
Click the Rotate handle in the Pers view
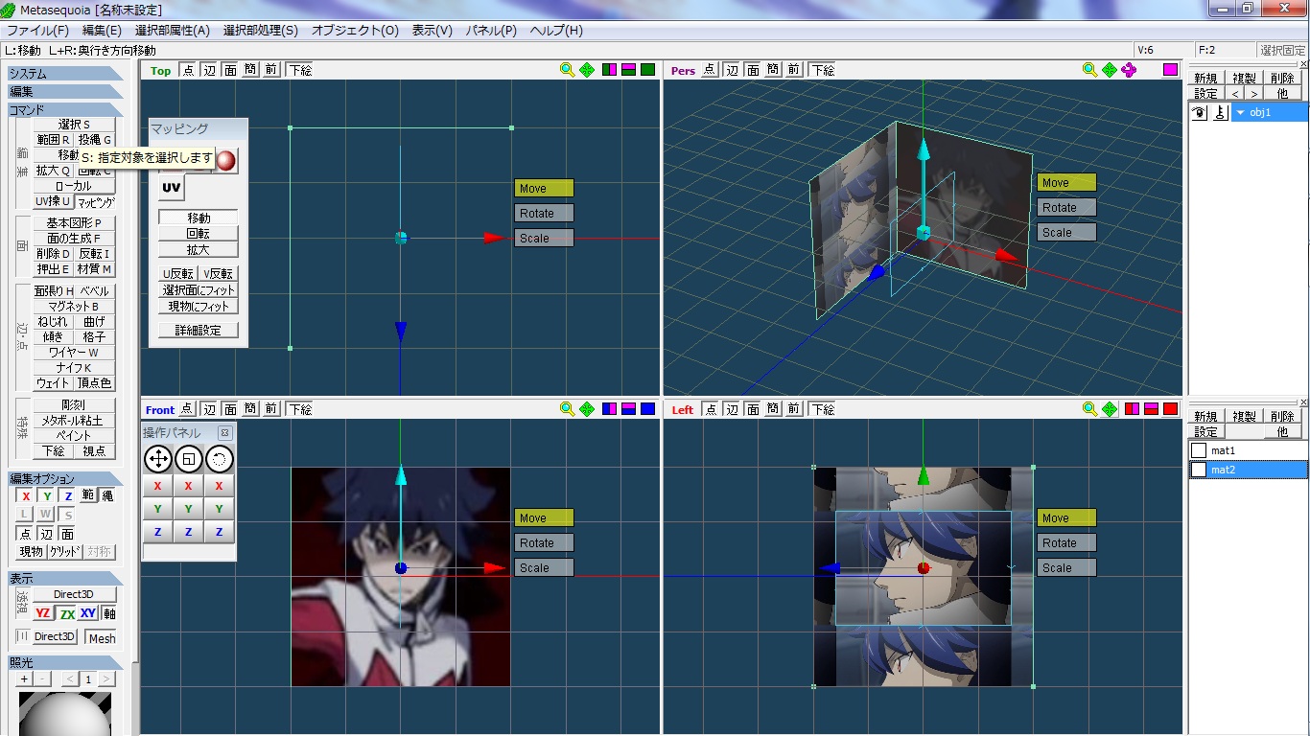tap(1066, 208)
